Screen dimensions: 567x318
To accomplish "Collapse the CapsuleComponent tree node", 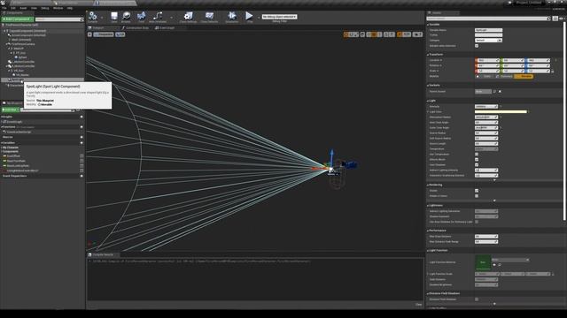I will 5,31.
